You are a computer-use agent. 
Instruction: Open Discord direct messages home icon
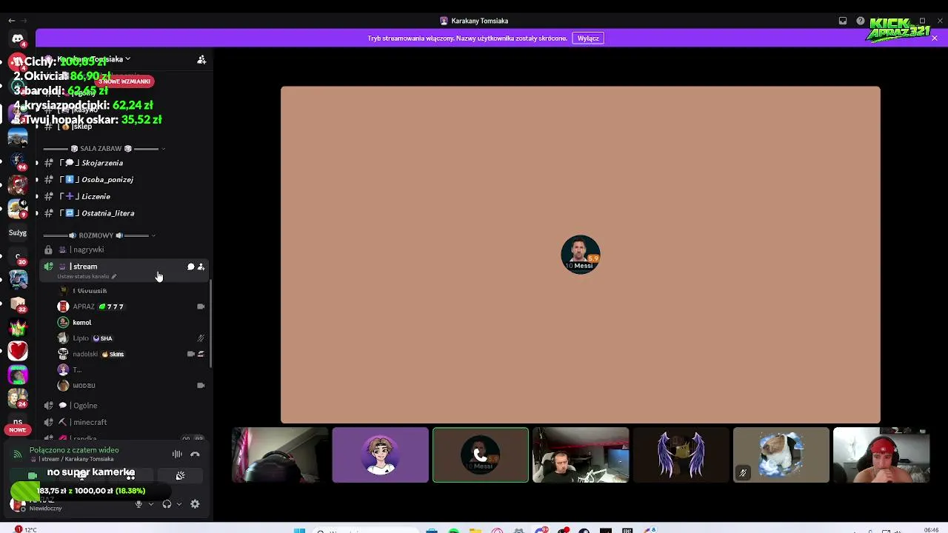pyautogui.click(x=18, y=38)
